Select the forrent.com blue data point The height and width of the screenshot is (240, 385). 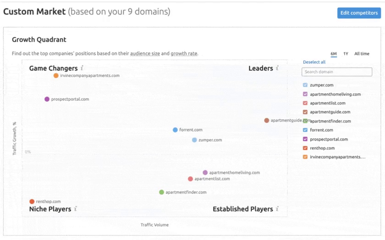pos(175,130)
